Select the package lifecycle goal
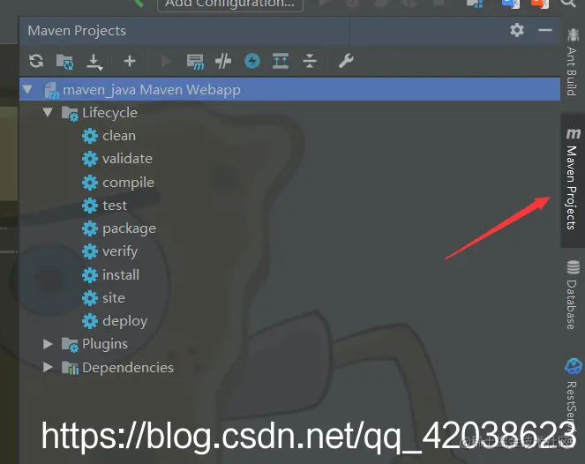The height and width of the screenshot is (464, 585). click(129, 228)
